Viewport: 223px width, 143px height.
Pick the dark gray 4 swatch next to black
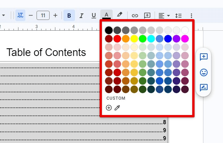point(117,30)
